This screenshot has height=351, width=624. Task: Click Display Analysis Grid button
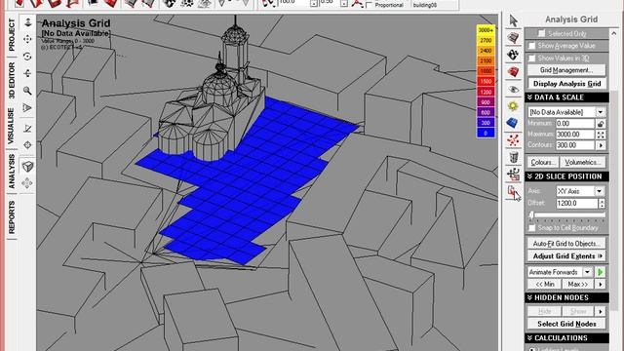pos(566,84)
